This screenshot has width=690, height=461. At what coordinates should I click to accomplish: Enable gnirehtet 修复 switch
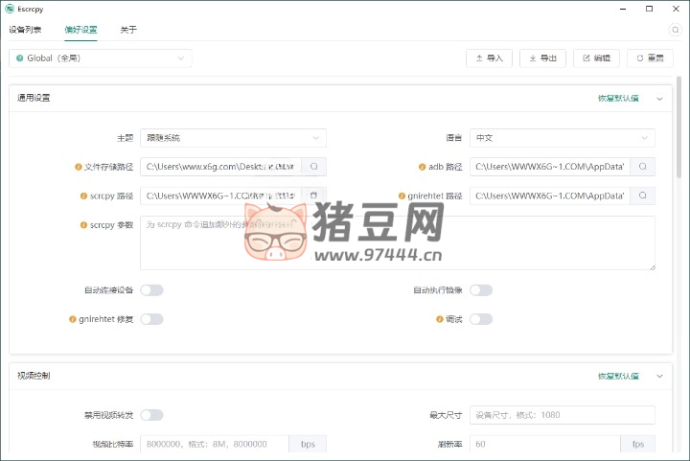coord(151,319)
